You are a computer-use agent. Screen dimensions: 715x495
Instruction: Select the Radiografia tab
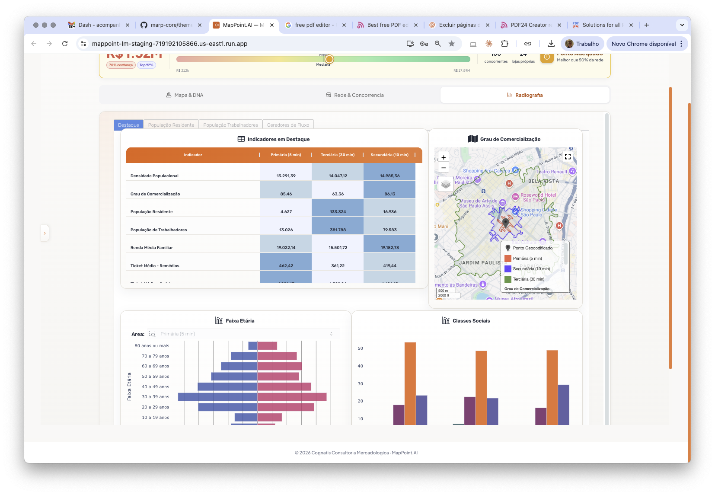525,95
